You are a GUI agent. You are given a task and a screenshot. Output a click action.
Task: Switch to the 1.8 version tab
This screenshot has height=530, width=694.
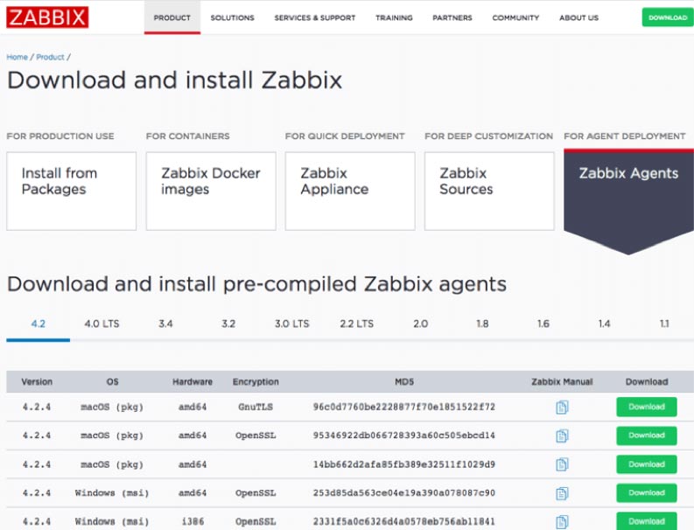482,324
